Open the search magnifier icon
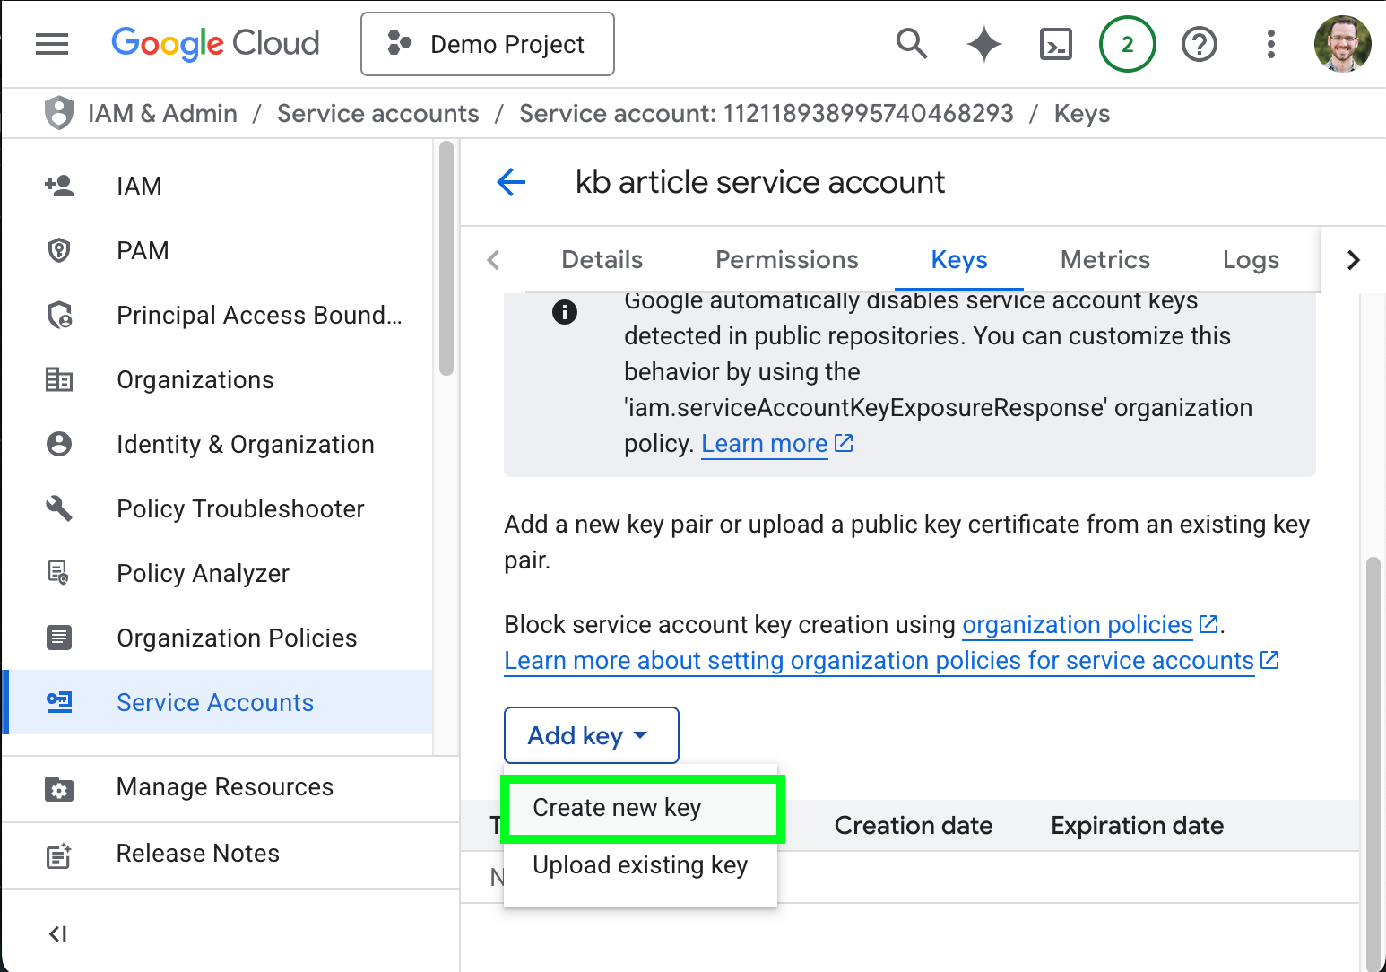The height and width of the screenshot is (972, 1386). click(912, 43)
